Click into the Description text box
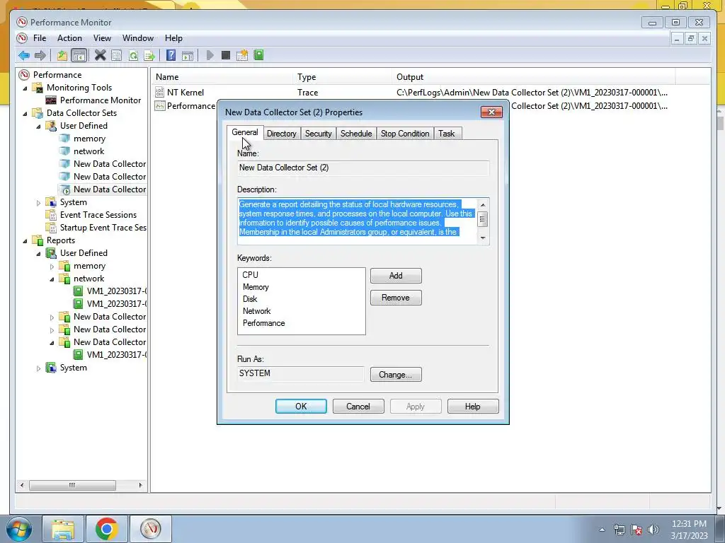Viewport: 725px width, 543px height. pyautogui.click(x=358, y=221)
